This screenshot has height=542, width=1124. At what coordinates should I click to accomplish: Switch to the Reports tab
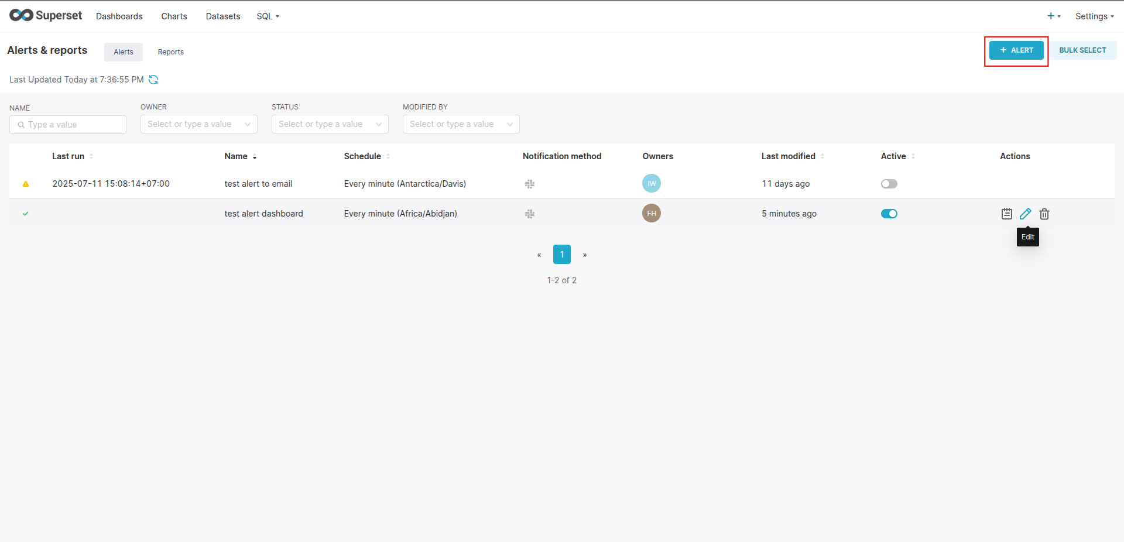click(170, 52)
